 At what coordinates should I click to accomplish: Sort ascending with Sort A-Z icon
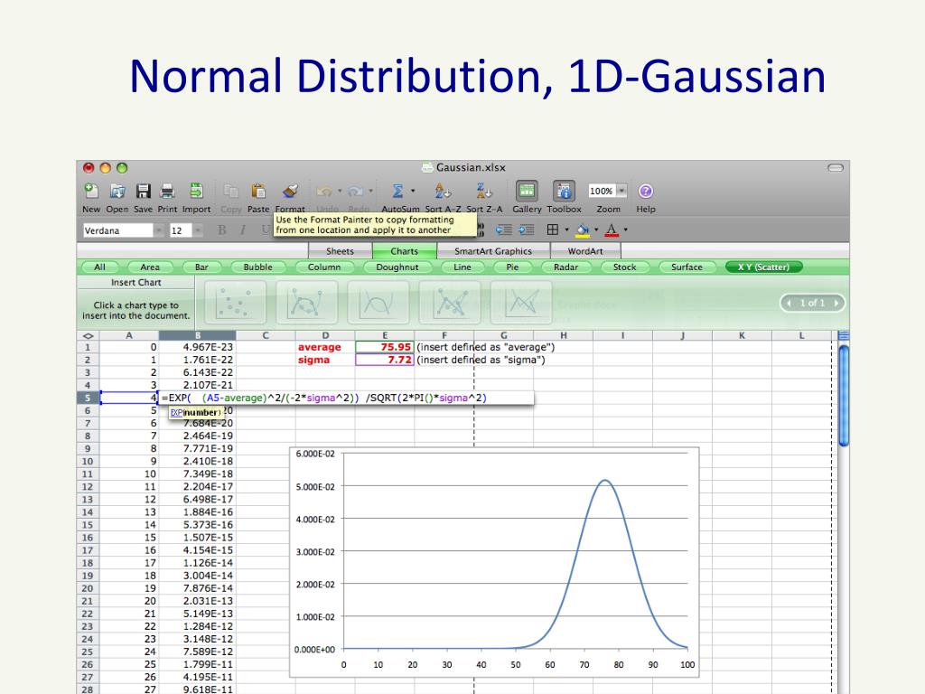click(x=443, y=191)
